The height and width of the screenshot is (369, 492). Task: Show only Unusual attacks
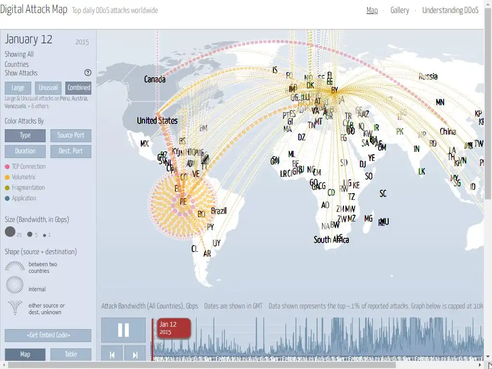click(48, 88)
